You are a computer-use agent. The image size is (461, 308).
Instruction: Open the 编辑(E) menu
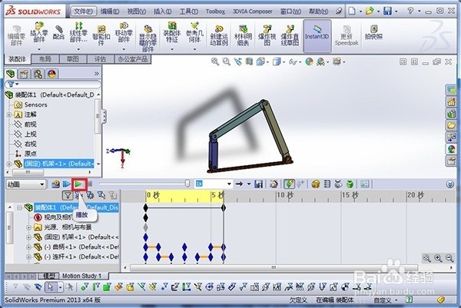click(x=110, y=12)
